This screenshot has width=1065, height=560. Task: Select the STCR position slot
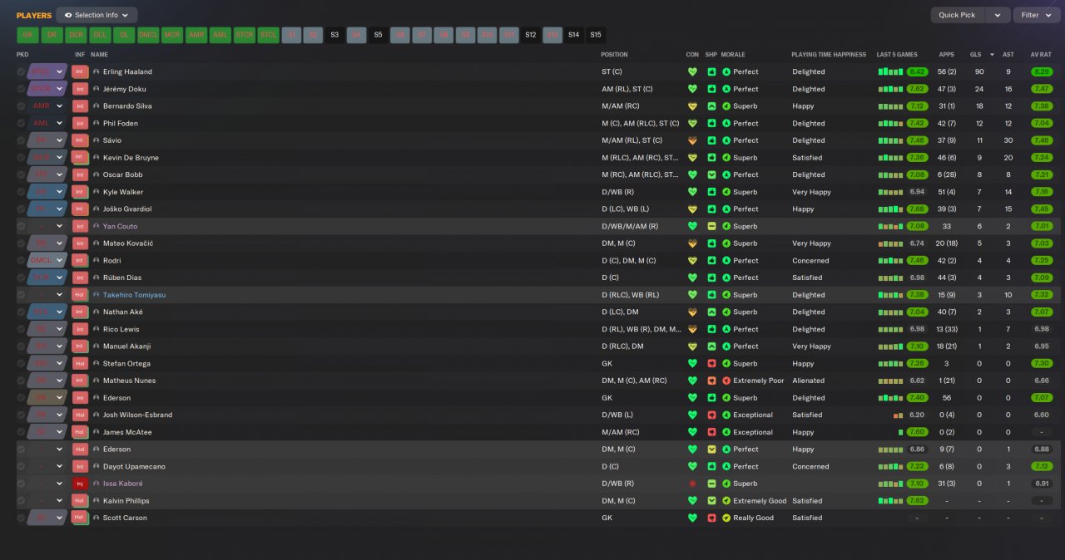[x=244, y=35]
